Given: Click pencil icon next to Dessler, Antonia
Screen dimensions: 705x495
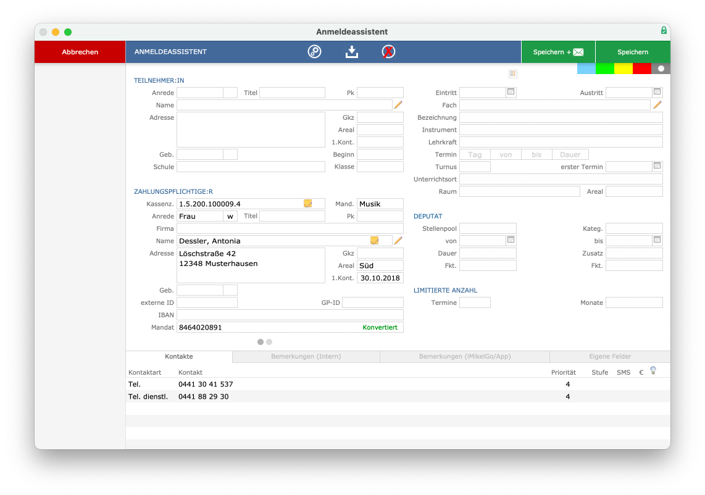Looking at the screenshot, I should tap(398, 241).
